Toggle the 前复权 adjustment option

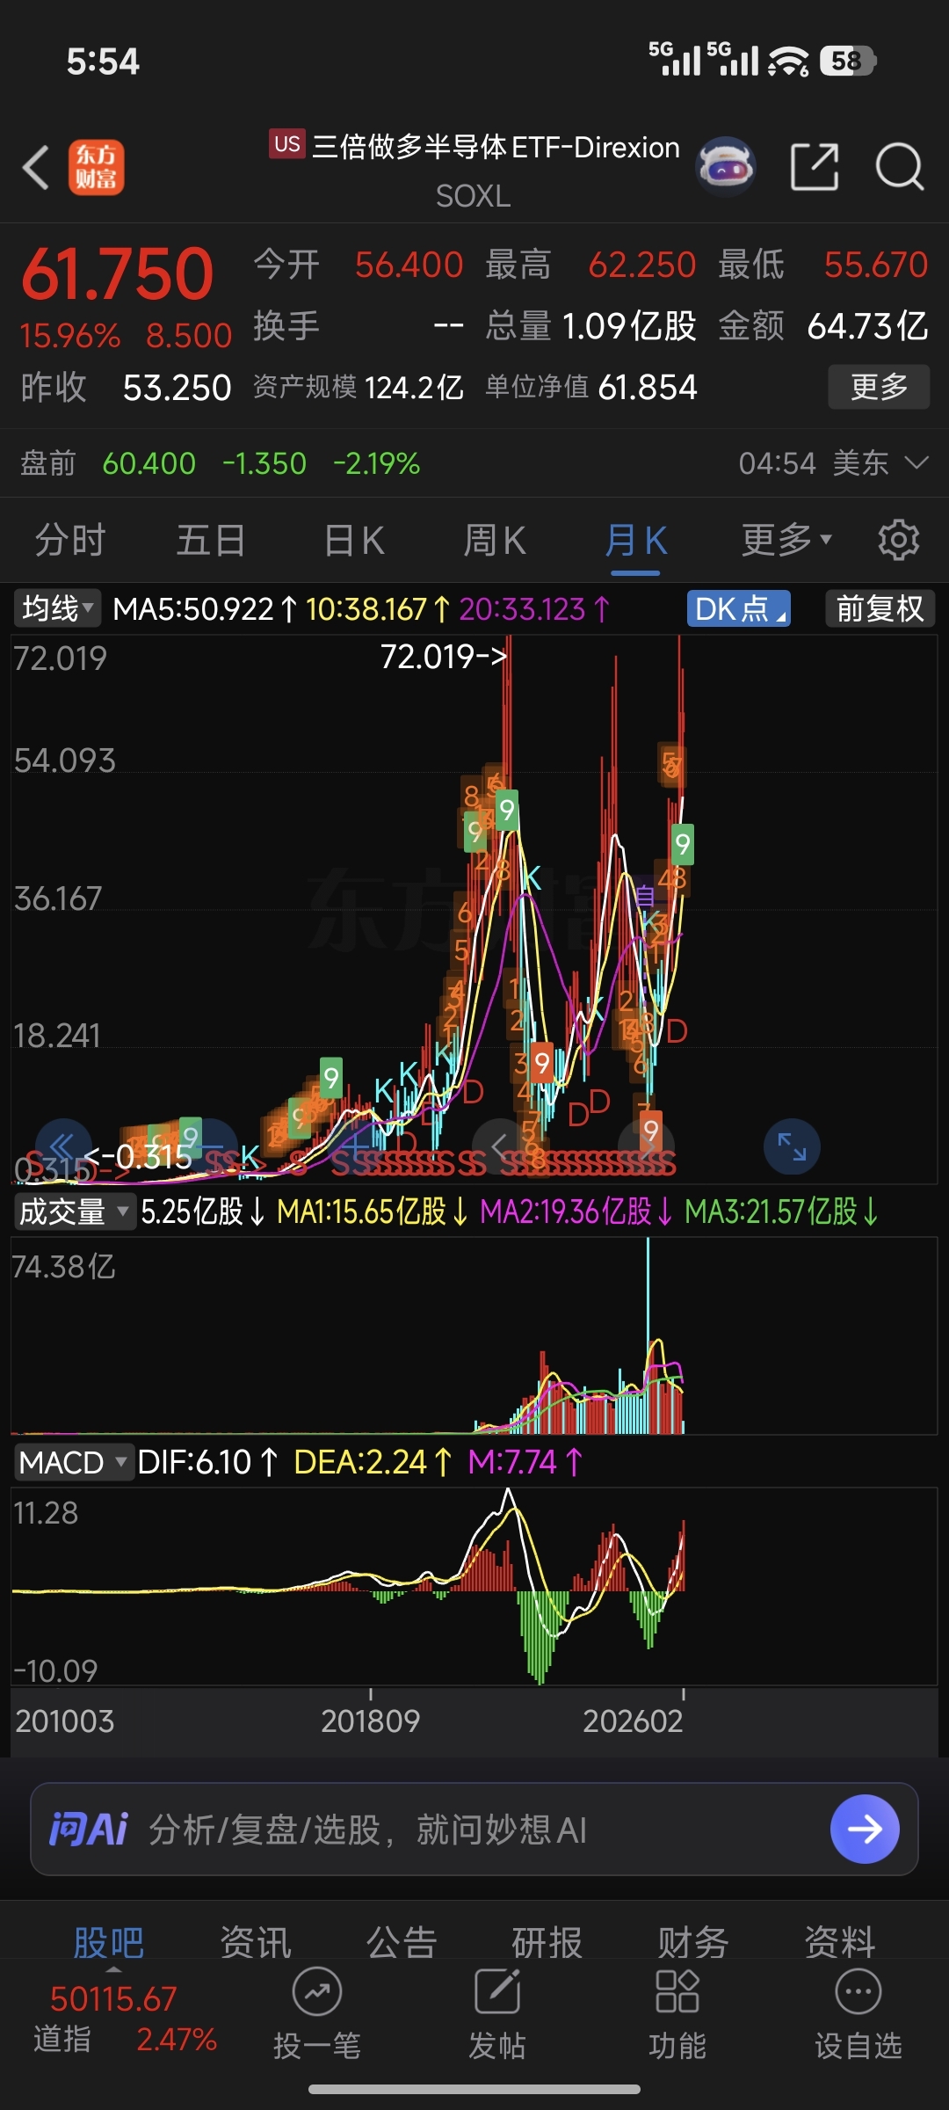880,608
